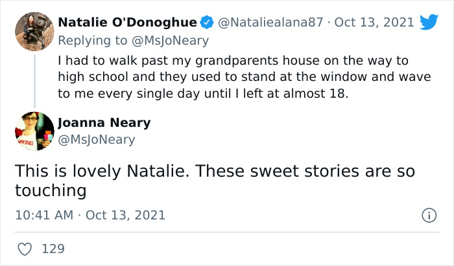Open the @MsJoNeary handle below Joanna Neary

point(97,139)
